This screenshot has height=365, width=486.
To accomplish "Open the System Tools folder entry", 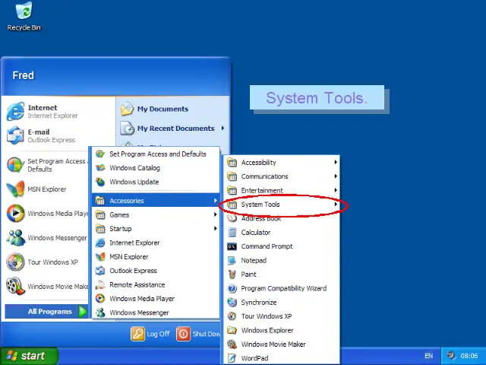I will tap(282, 205).
